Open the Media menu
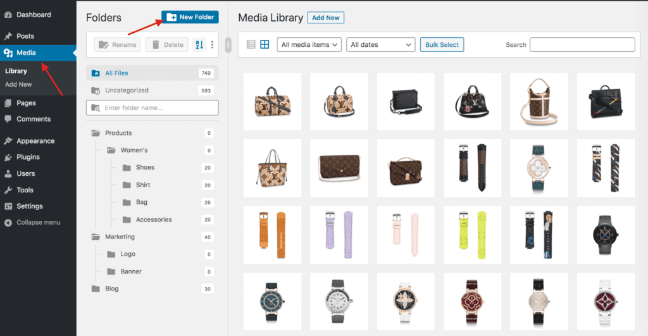 tap(38, 53)
